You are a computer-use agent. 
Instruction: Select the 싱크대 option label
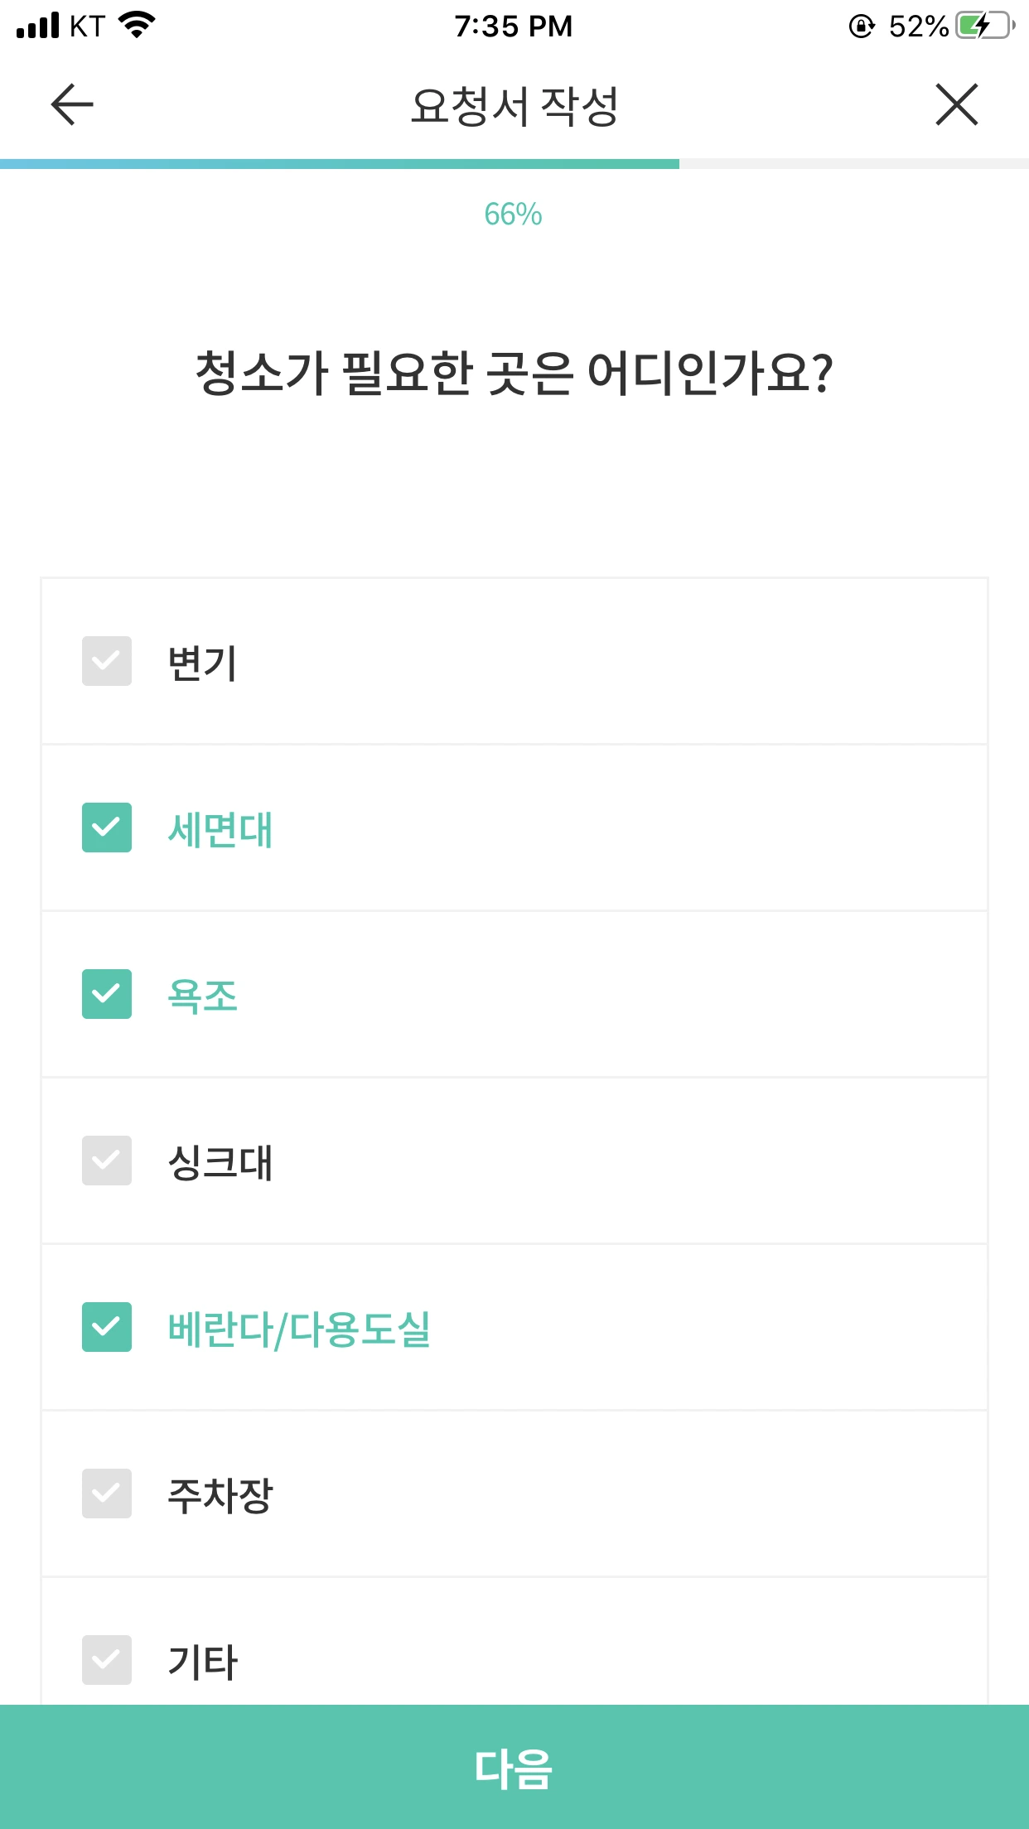point(220,1162)
